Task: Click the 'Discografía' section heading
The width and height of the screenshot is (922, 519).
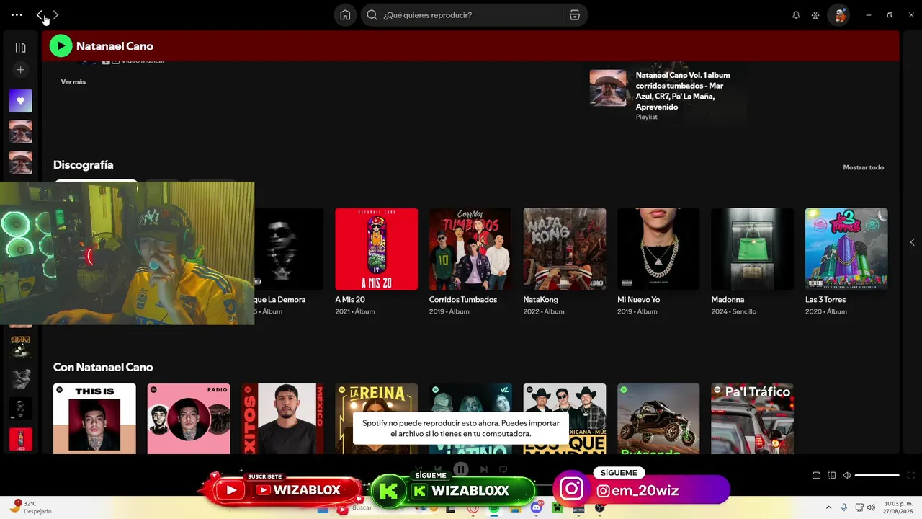Action: [x=84, y=165]
